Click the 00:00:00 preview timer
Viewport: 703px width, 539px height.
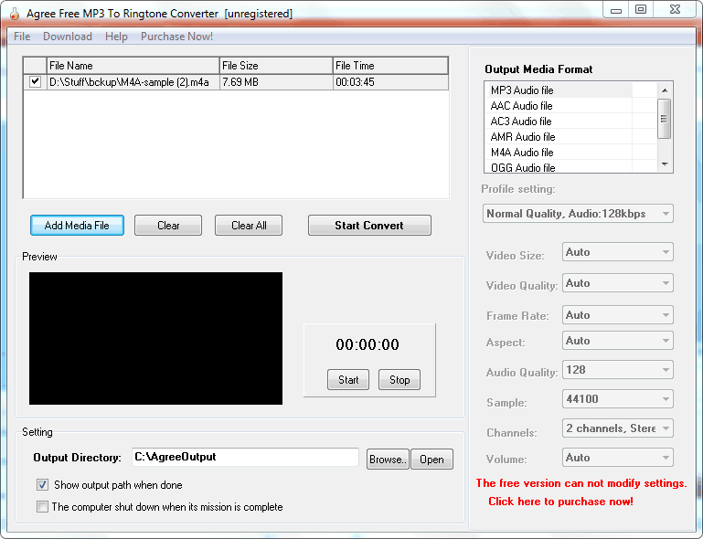coord(367,344)
